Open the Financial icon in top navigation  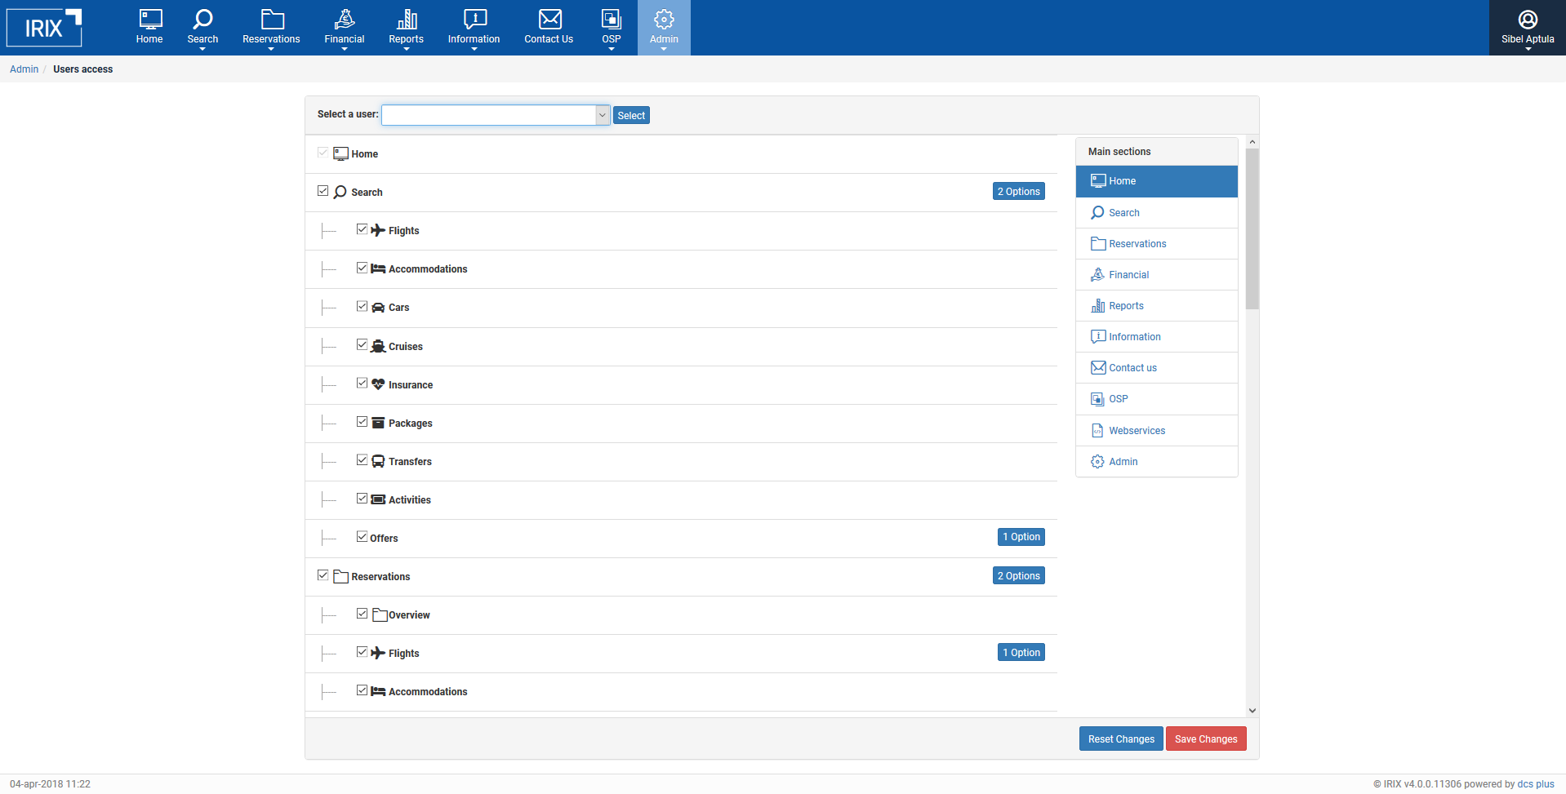[x=344, y=20]
